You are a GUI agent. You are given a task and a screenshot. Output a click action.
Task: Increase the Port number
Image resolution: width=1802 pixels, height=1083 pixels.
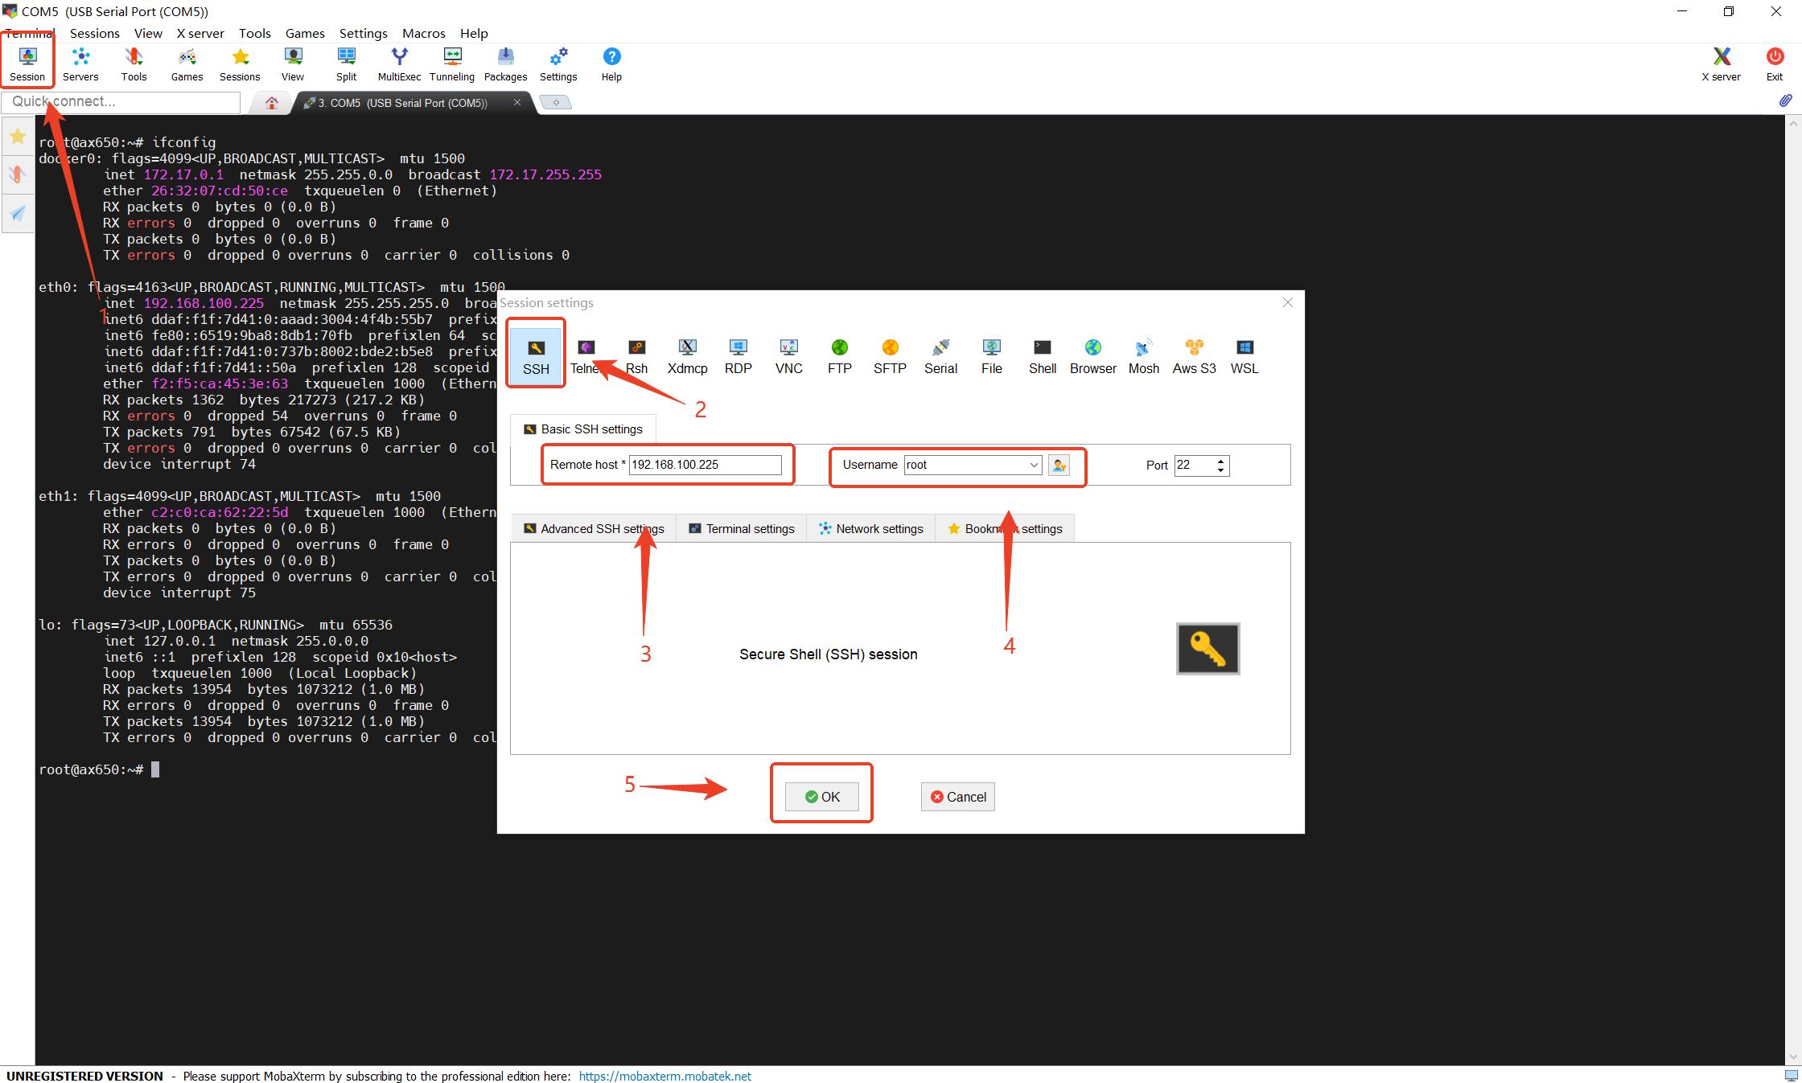[x=1220, y=461]
